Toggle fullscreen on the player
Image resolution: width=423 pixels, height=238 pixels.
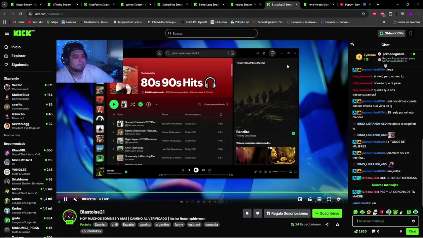pos(329,199)
